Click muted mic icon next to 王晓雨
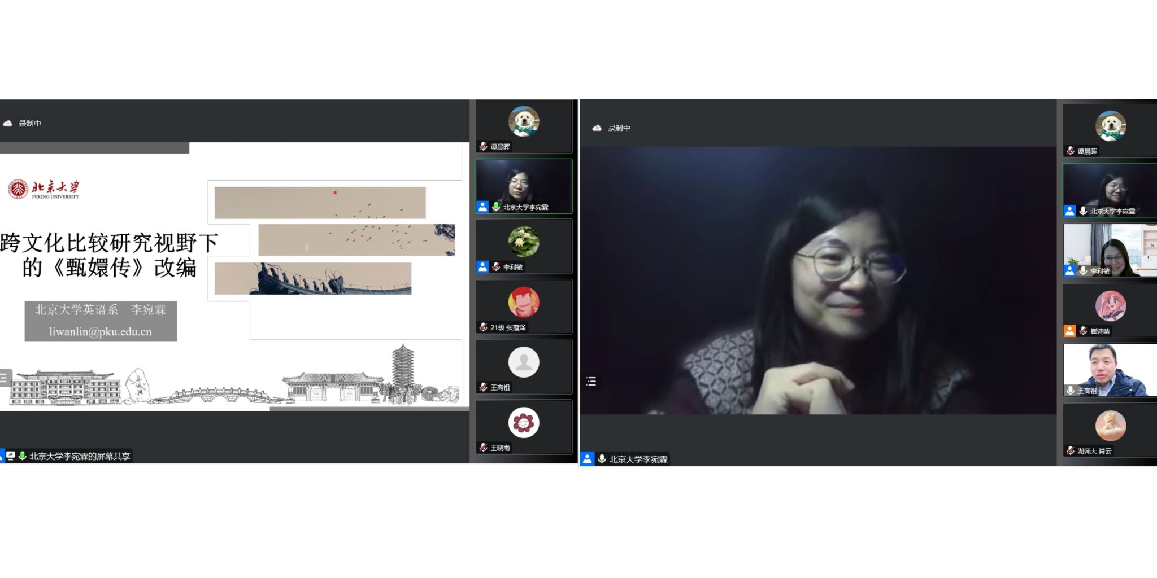Screen dimensions: 1157x578 (x=483, y=448)
